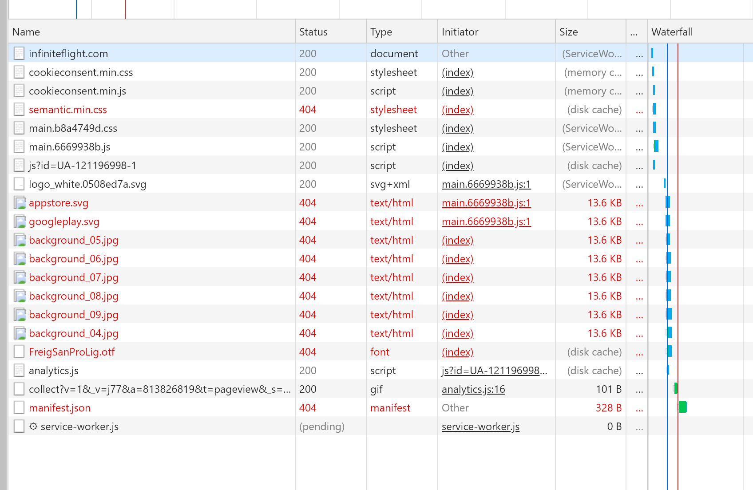The height and width of the screenshot is (490, 753).
Task: Click the waterfall bar for the collect request
Action: click(676, 388)
